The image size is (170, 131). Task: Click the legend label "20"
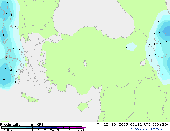click(x=46, y=130)
